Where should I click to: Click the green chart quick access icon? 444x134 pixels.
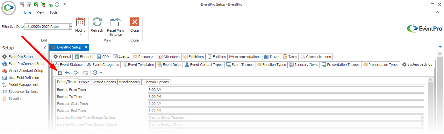click(x=36, y=4)
